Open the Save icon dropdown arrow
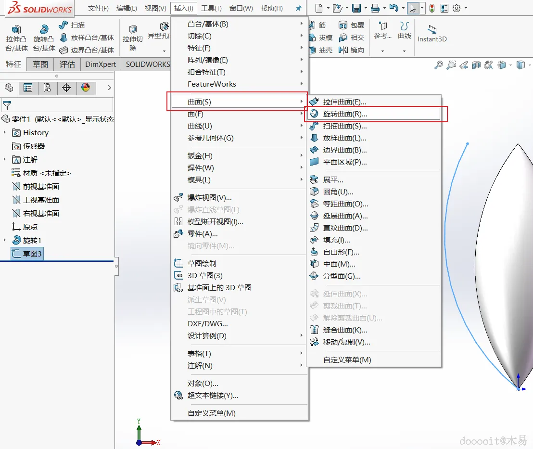This screenshot has height=449, width=533. [366, 8]
